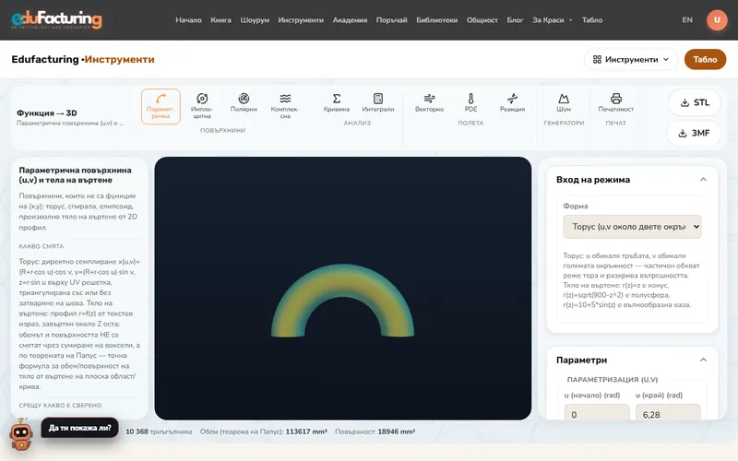738x461 pixels.
Task: Open the Комплексна surface tool
Action: pyautogui.click(x=285, y=106)
